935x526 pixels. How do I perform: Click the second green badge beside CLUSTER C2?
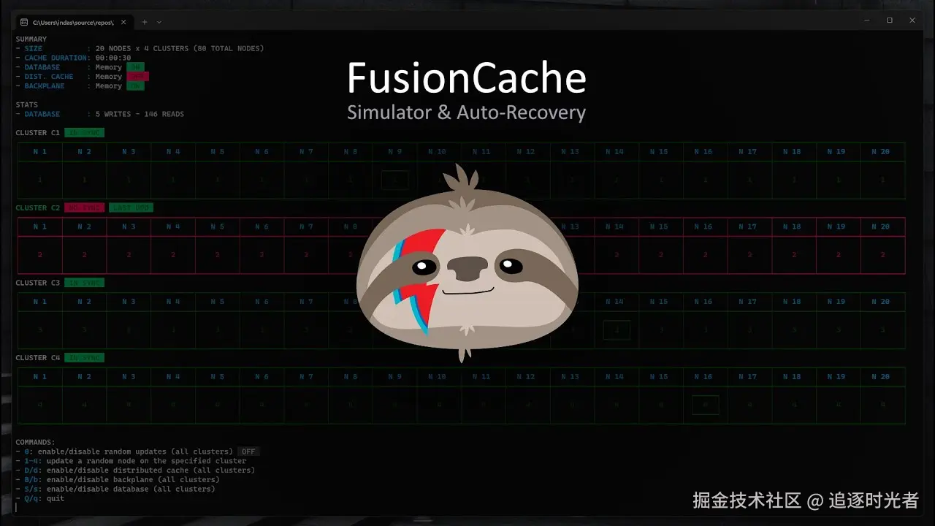point(131,208)
